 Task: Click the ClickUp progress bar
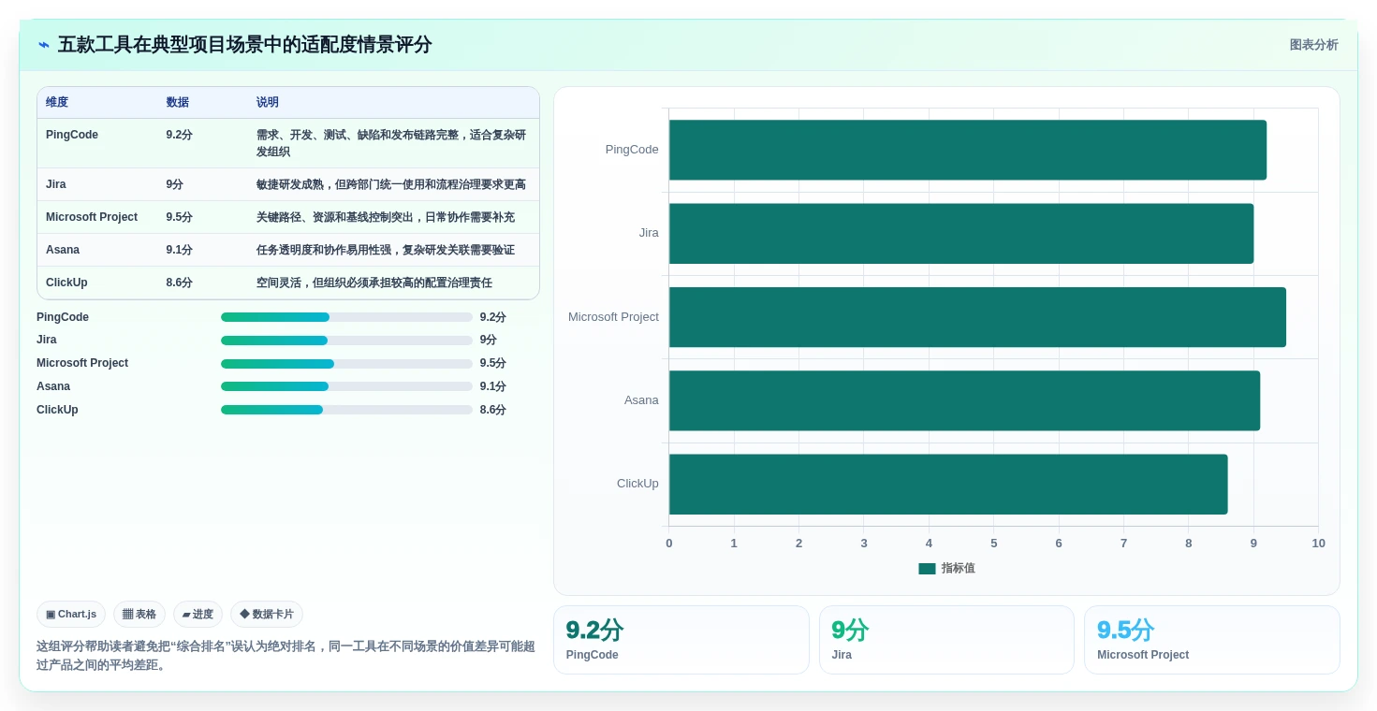pos(346,410)
